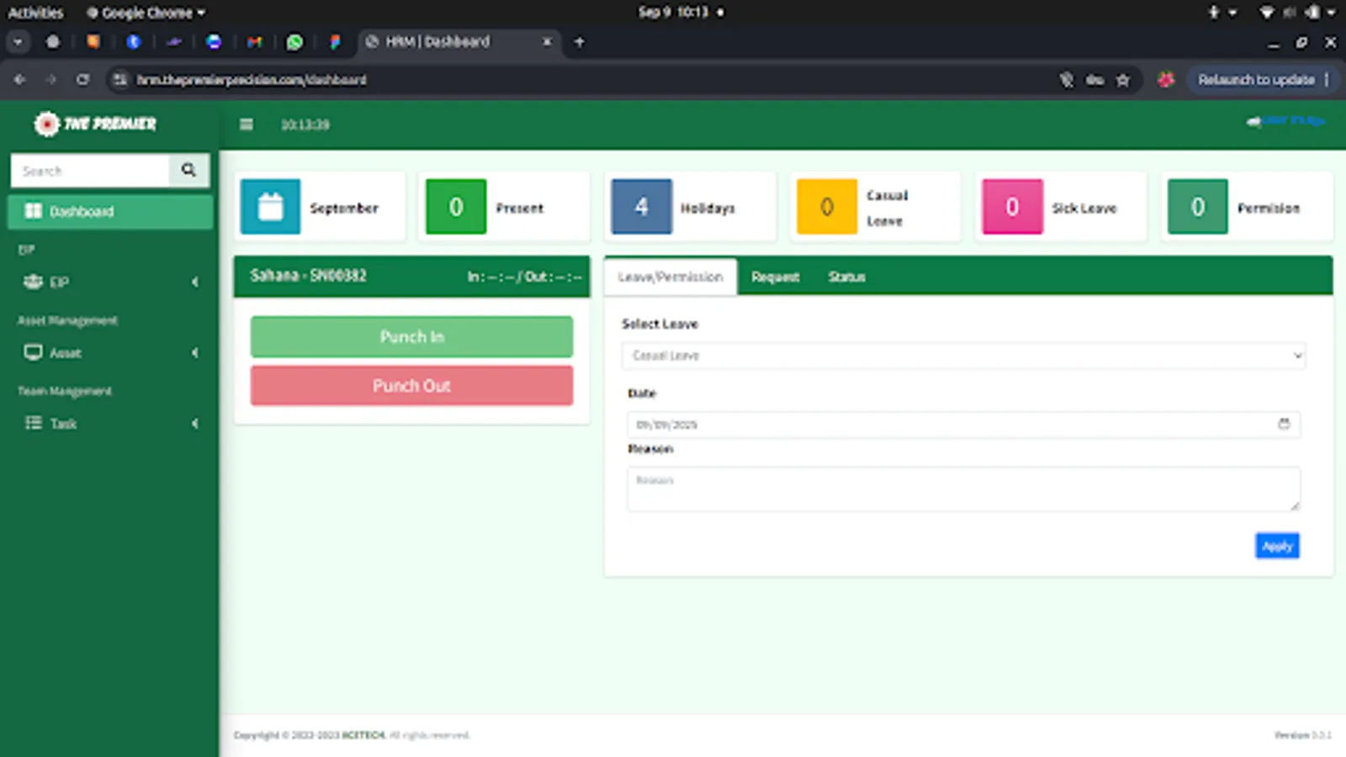Click the Sahana - SN00382 header text
The width and height of the screenshot is (1346, 757).
(308, 275)
